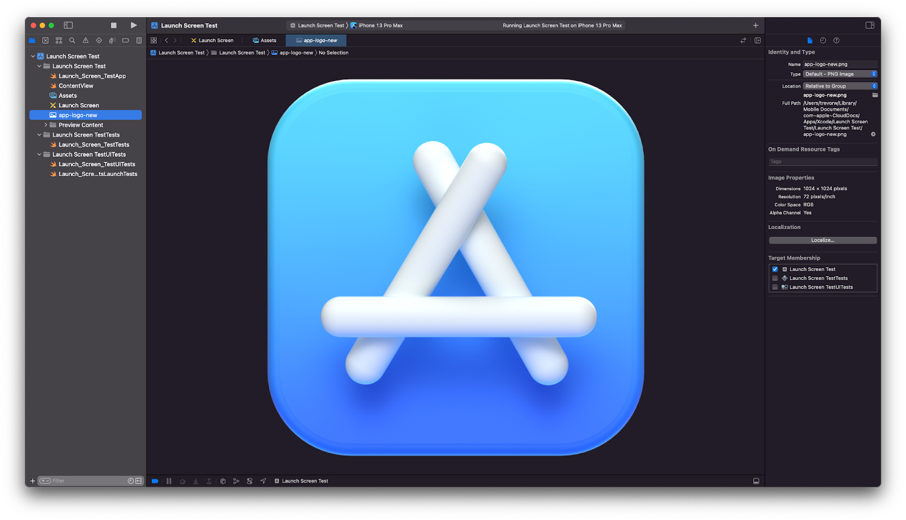The width and height of the screenshot is (906, 520).
Task: Open the Type Default - PNG Image dropdown
Action: point(840,74)
